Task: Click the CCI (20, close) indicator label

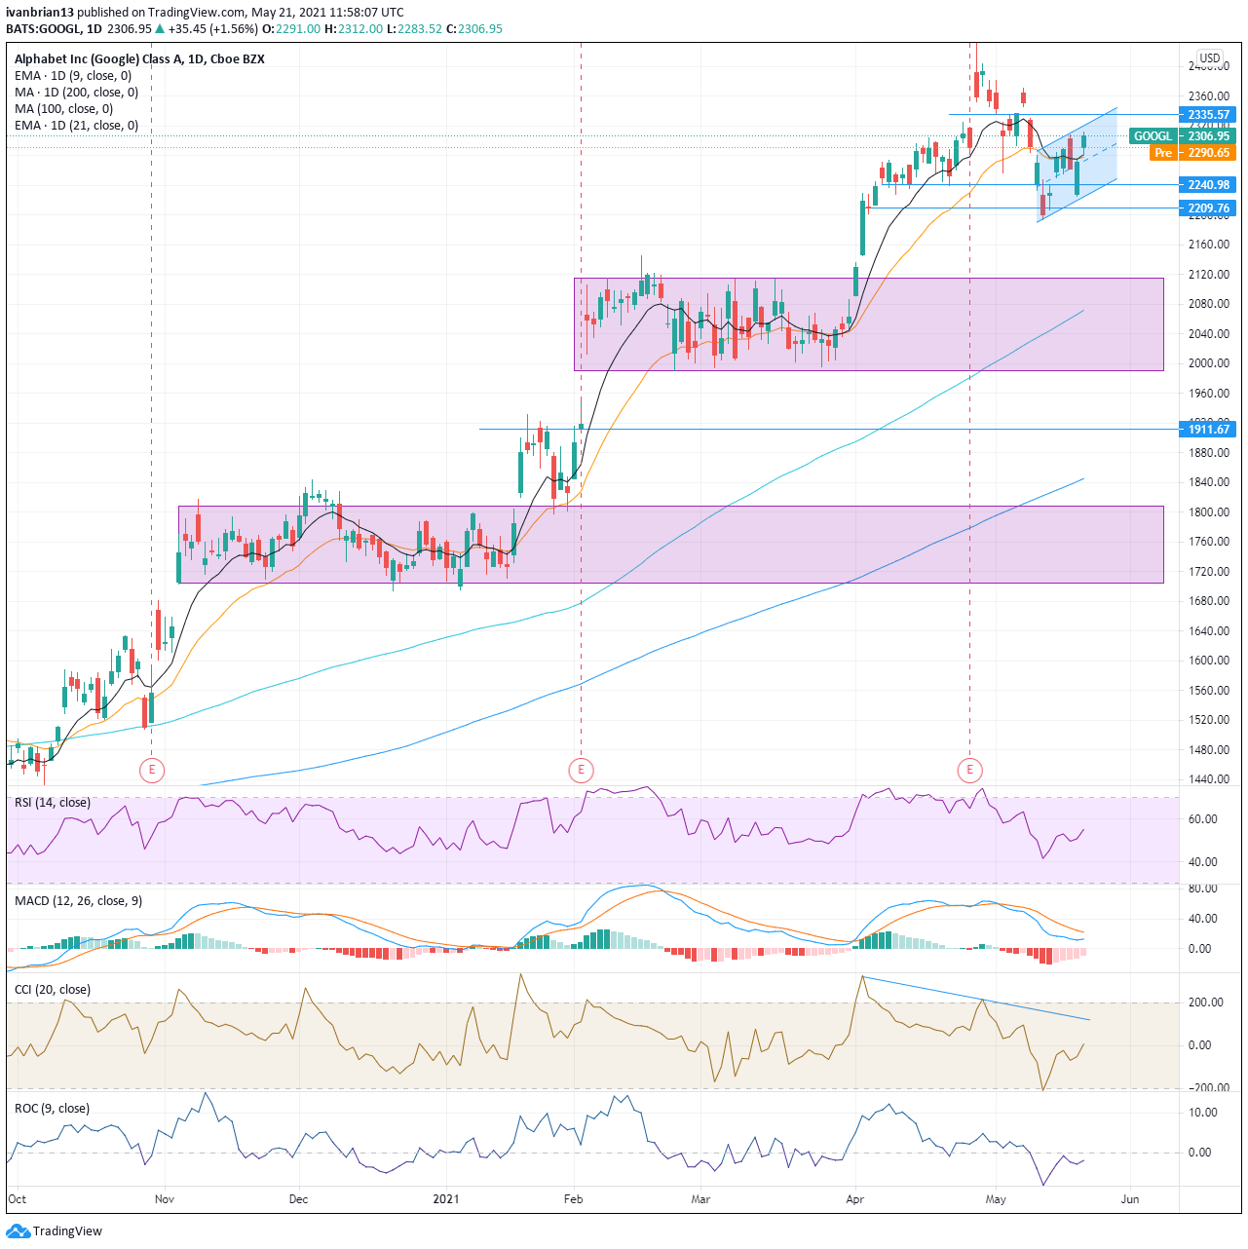Action: pyautogui.click(x=53, y=990)
